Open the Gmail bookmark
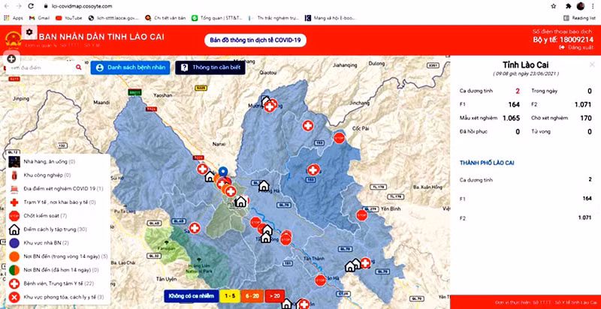This screenshot has width=601, height=309. click(x=39, y=18)
